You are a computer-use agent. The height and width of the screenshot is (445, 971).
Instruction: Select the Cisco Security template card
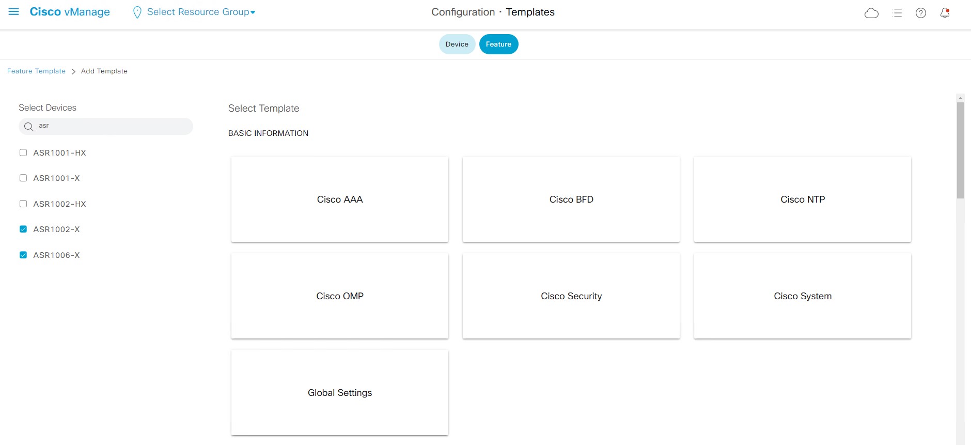point(571,296)
